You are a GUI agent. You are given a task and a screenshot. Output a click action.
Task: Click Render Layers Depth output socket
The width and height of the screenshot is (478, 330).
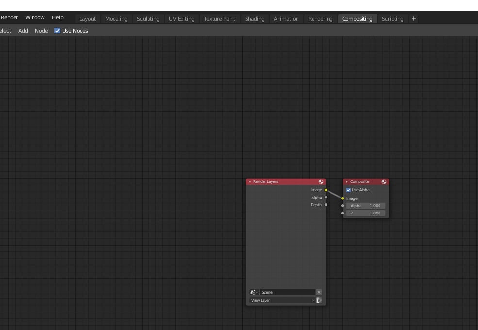(326, 205)
